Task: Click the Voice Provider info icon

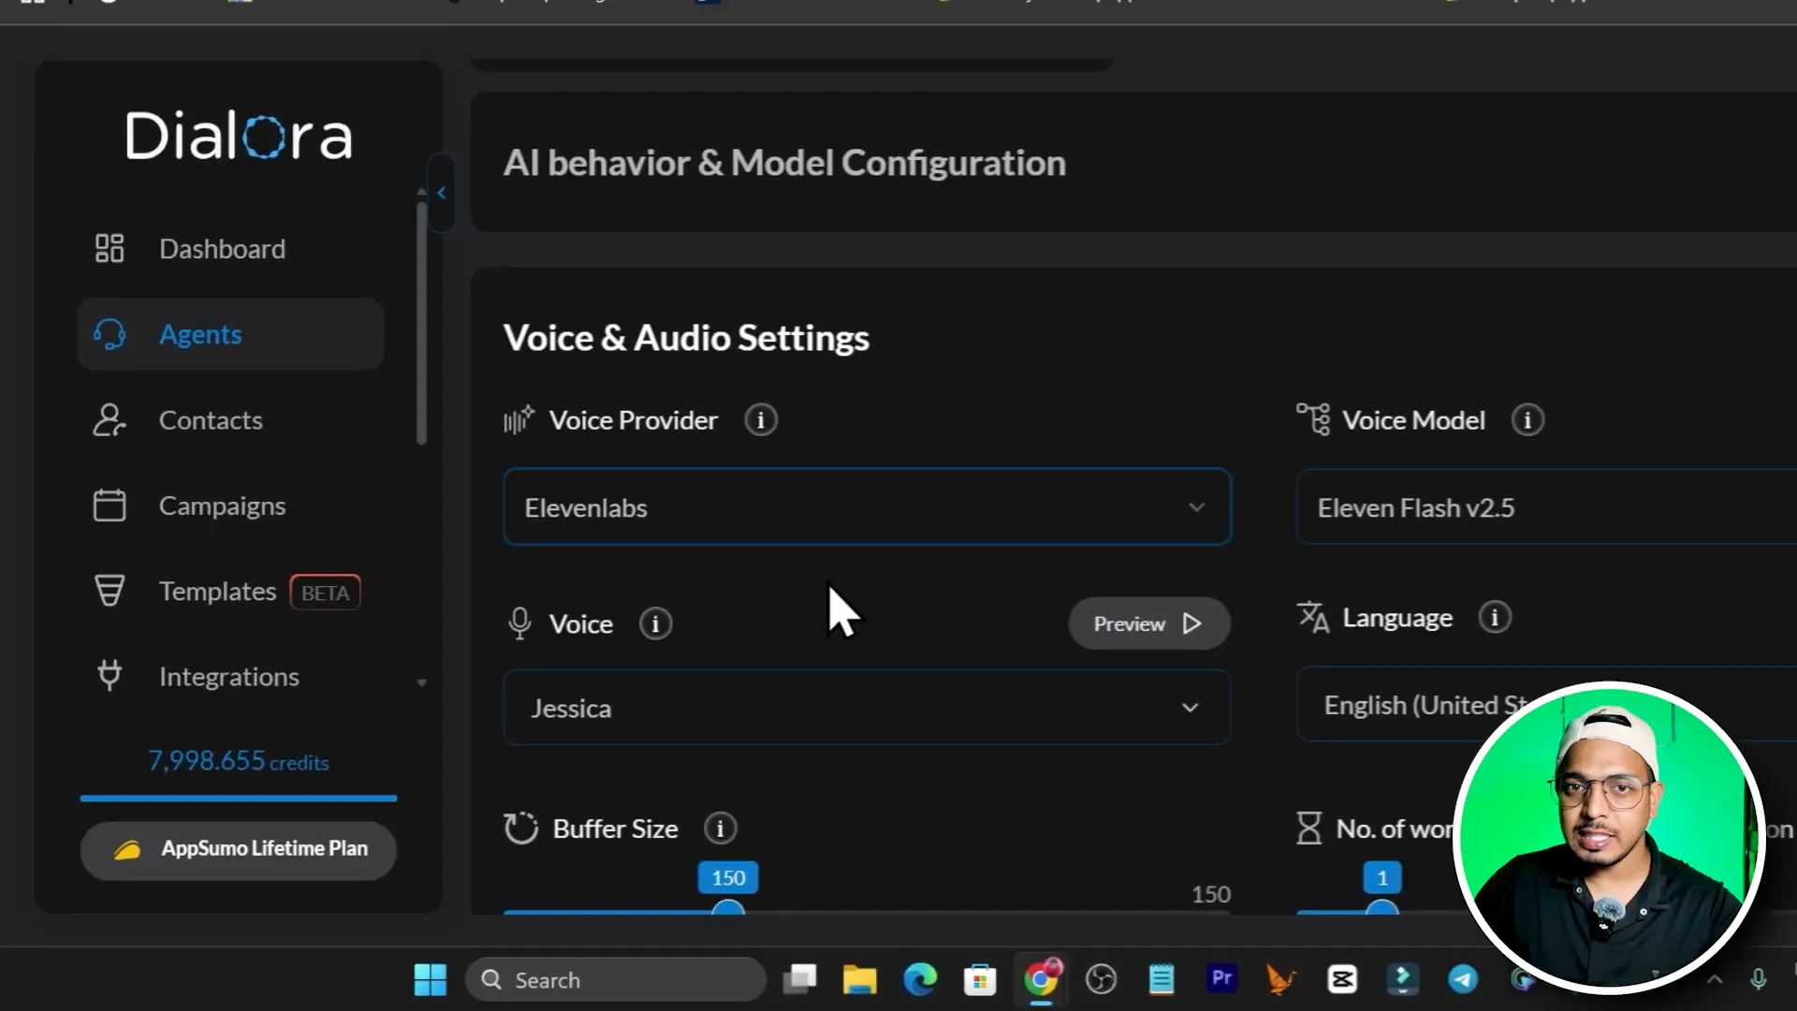Action: [760, 420]
